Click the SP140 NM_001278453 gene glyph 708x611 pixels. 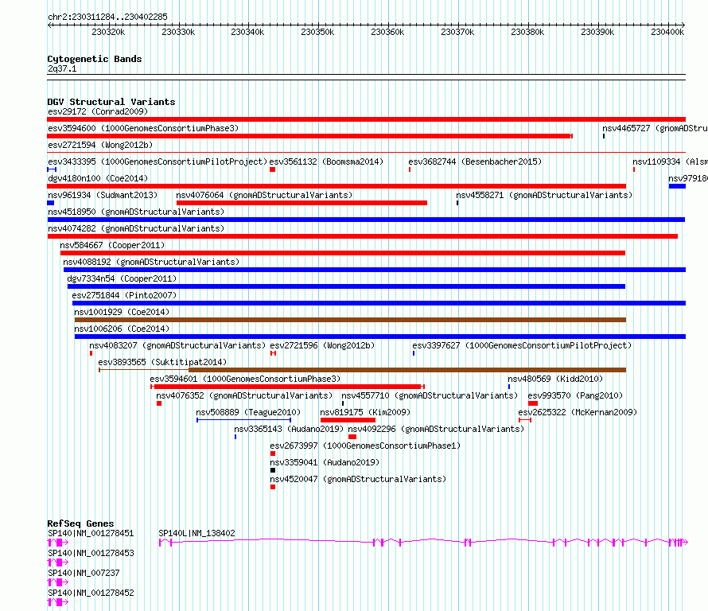tap(58, 562)
